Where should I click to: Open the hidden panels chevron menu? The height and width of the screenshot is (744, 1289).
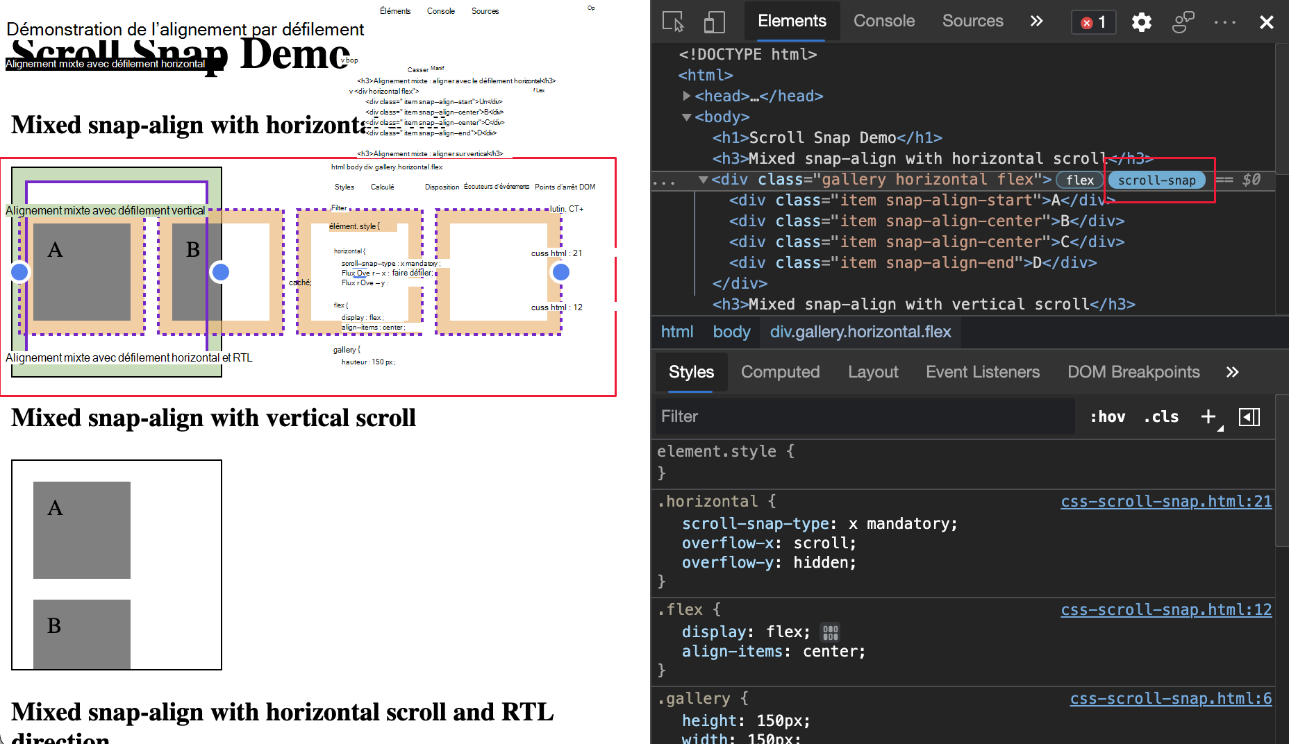(x=1036, y=22)
